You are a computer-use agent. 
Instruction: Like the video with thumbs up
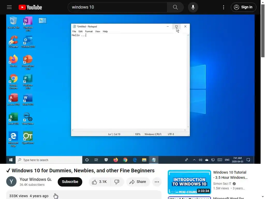pos(100,182)
